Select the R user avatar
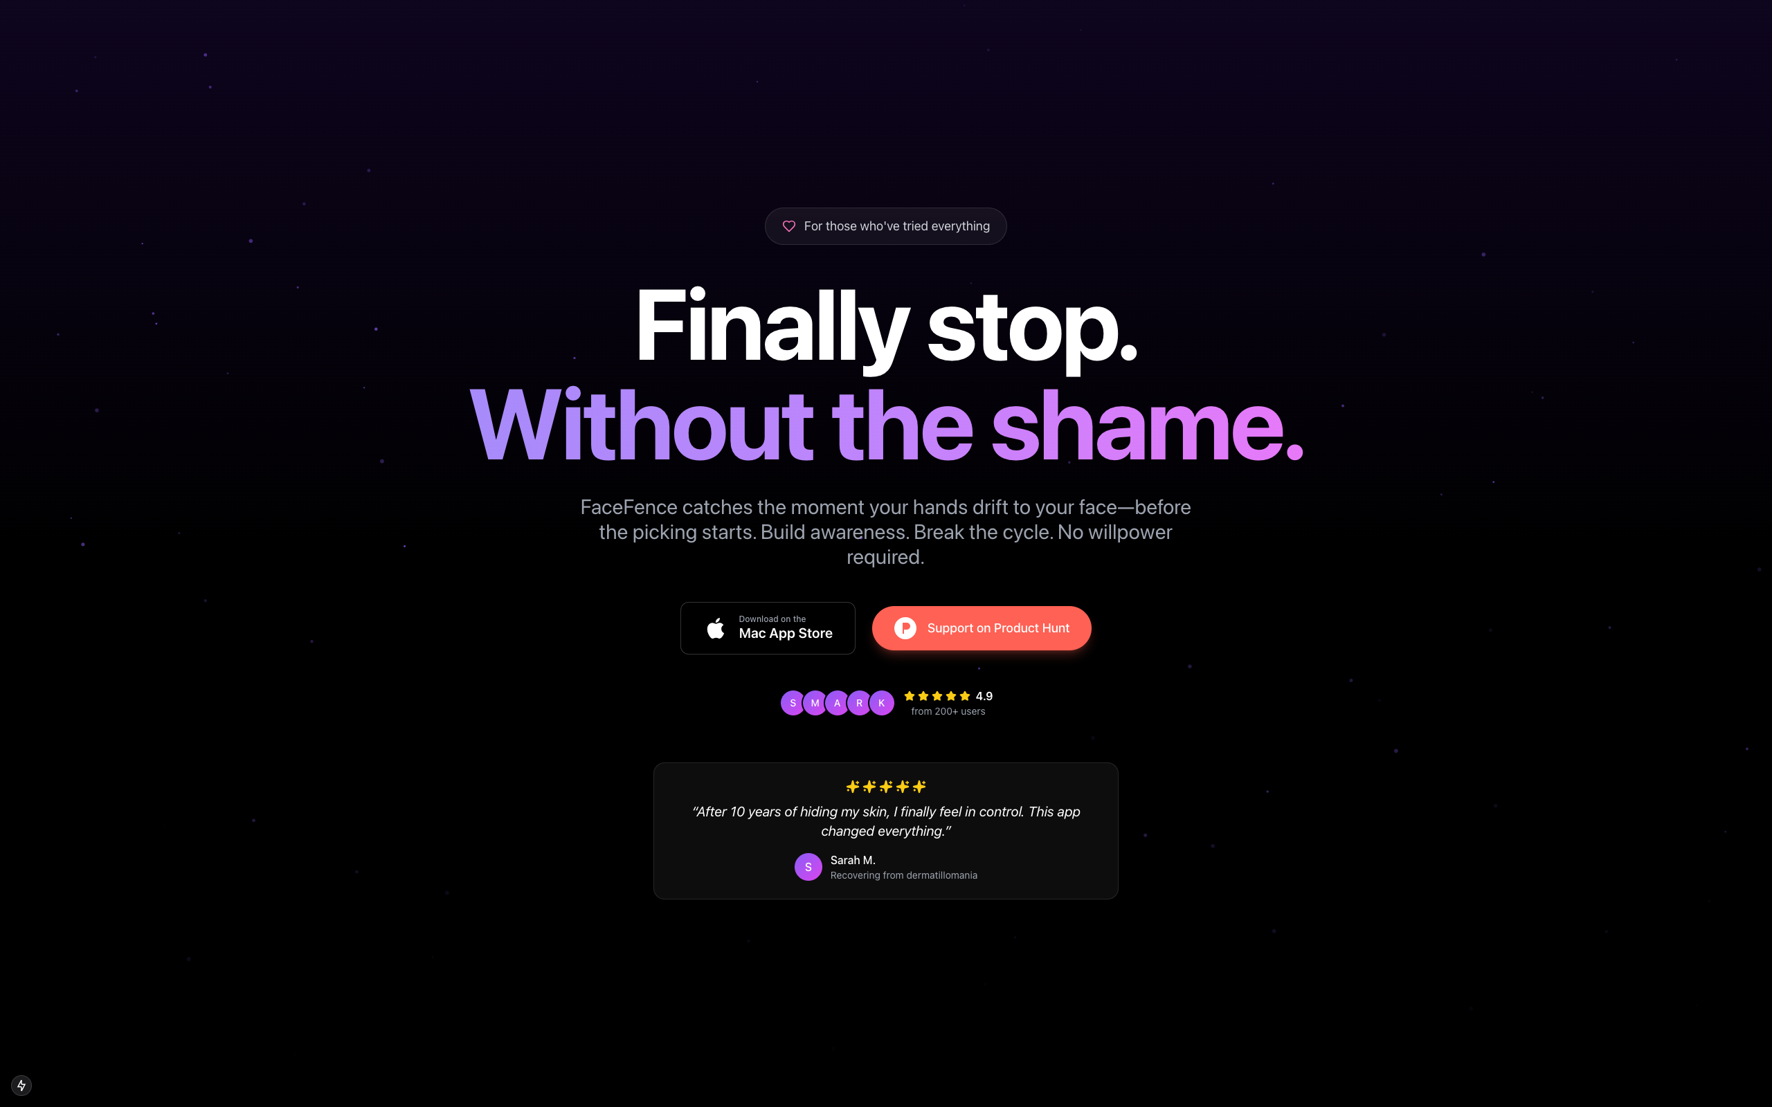The height and width of the screenshot is (1107, 1772). (859, 703)
